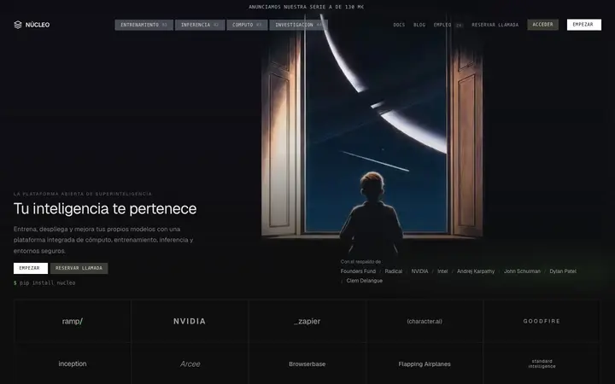Click Dylan Patel in backers list
Viewport: 615px width, 384px height.
(x=563, y=271)
